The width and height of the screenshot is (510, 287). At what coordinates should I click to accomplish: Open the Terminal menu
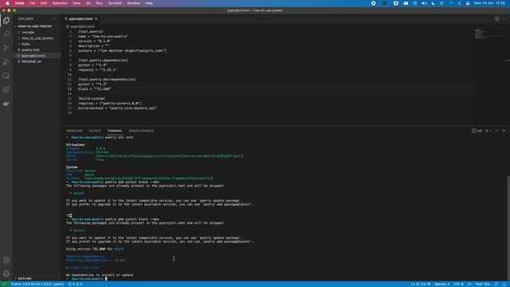pos(115,3)
